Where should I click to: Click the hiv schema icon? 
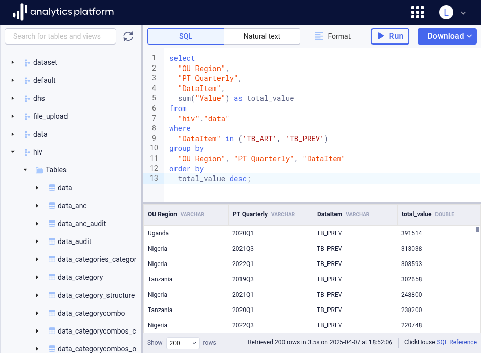[27, 152]
